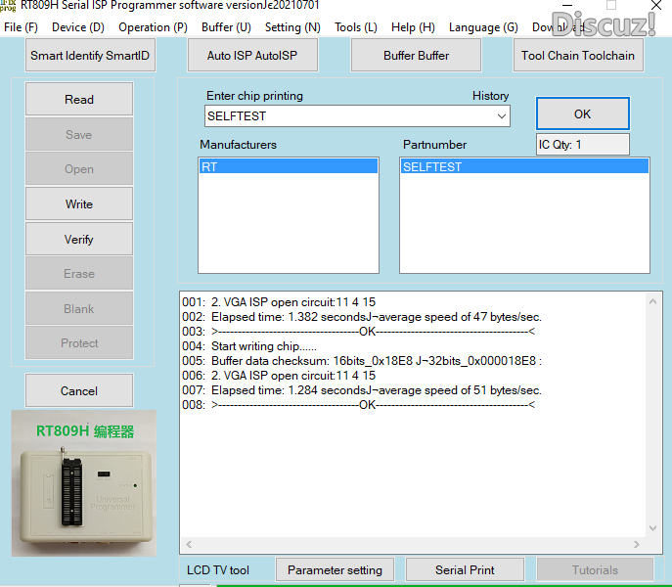The height and width of the screenshot is (587, 672).
Task: Click the Read button
Action: pyautogui.click(x=79, y=100)
